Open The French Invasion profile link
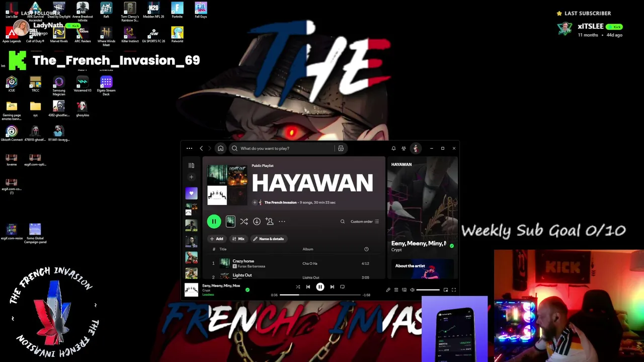The image size is (644, 362). tap(280, 203)
